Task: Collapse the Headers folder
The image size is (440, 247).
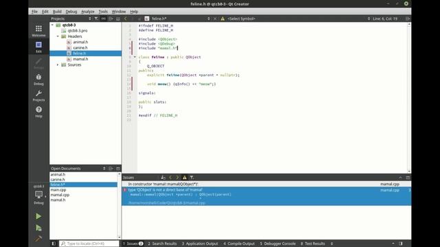Action: tap(58, 36)
